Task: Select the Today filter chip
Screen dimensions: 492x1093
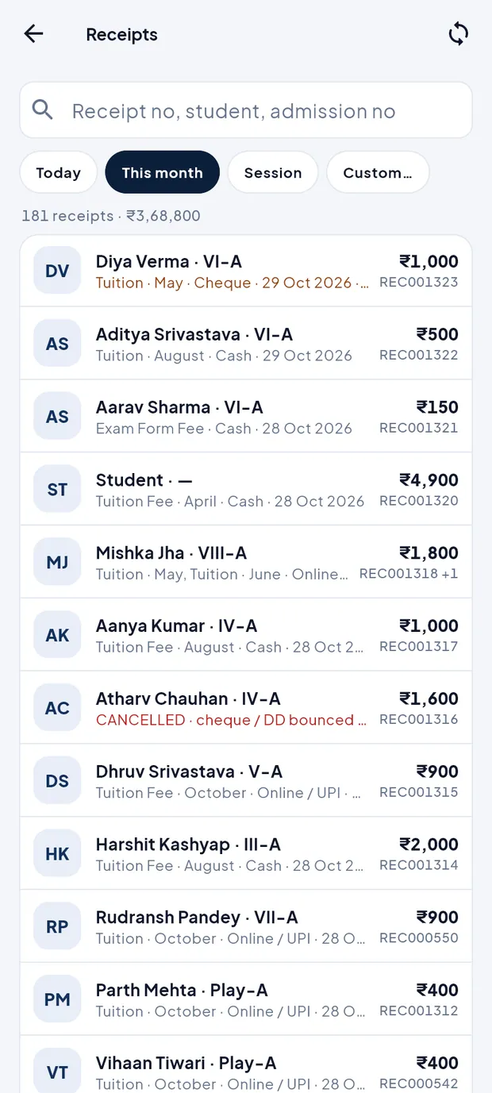Action: tap(59, 172)
